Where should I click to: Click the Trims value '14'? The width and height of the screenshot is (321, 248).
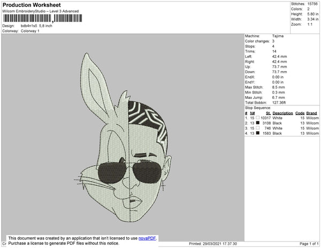[x=274, y=51]
